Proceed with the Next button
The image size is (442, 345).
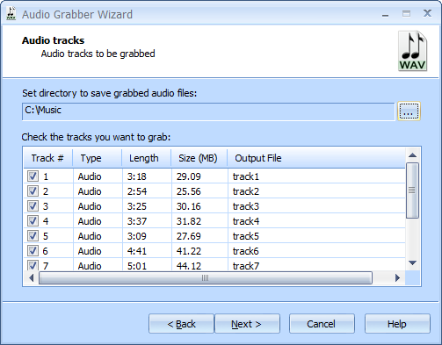247,324
